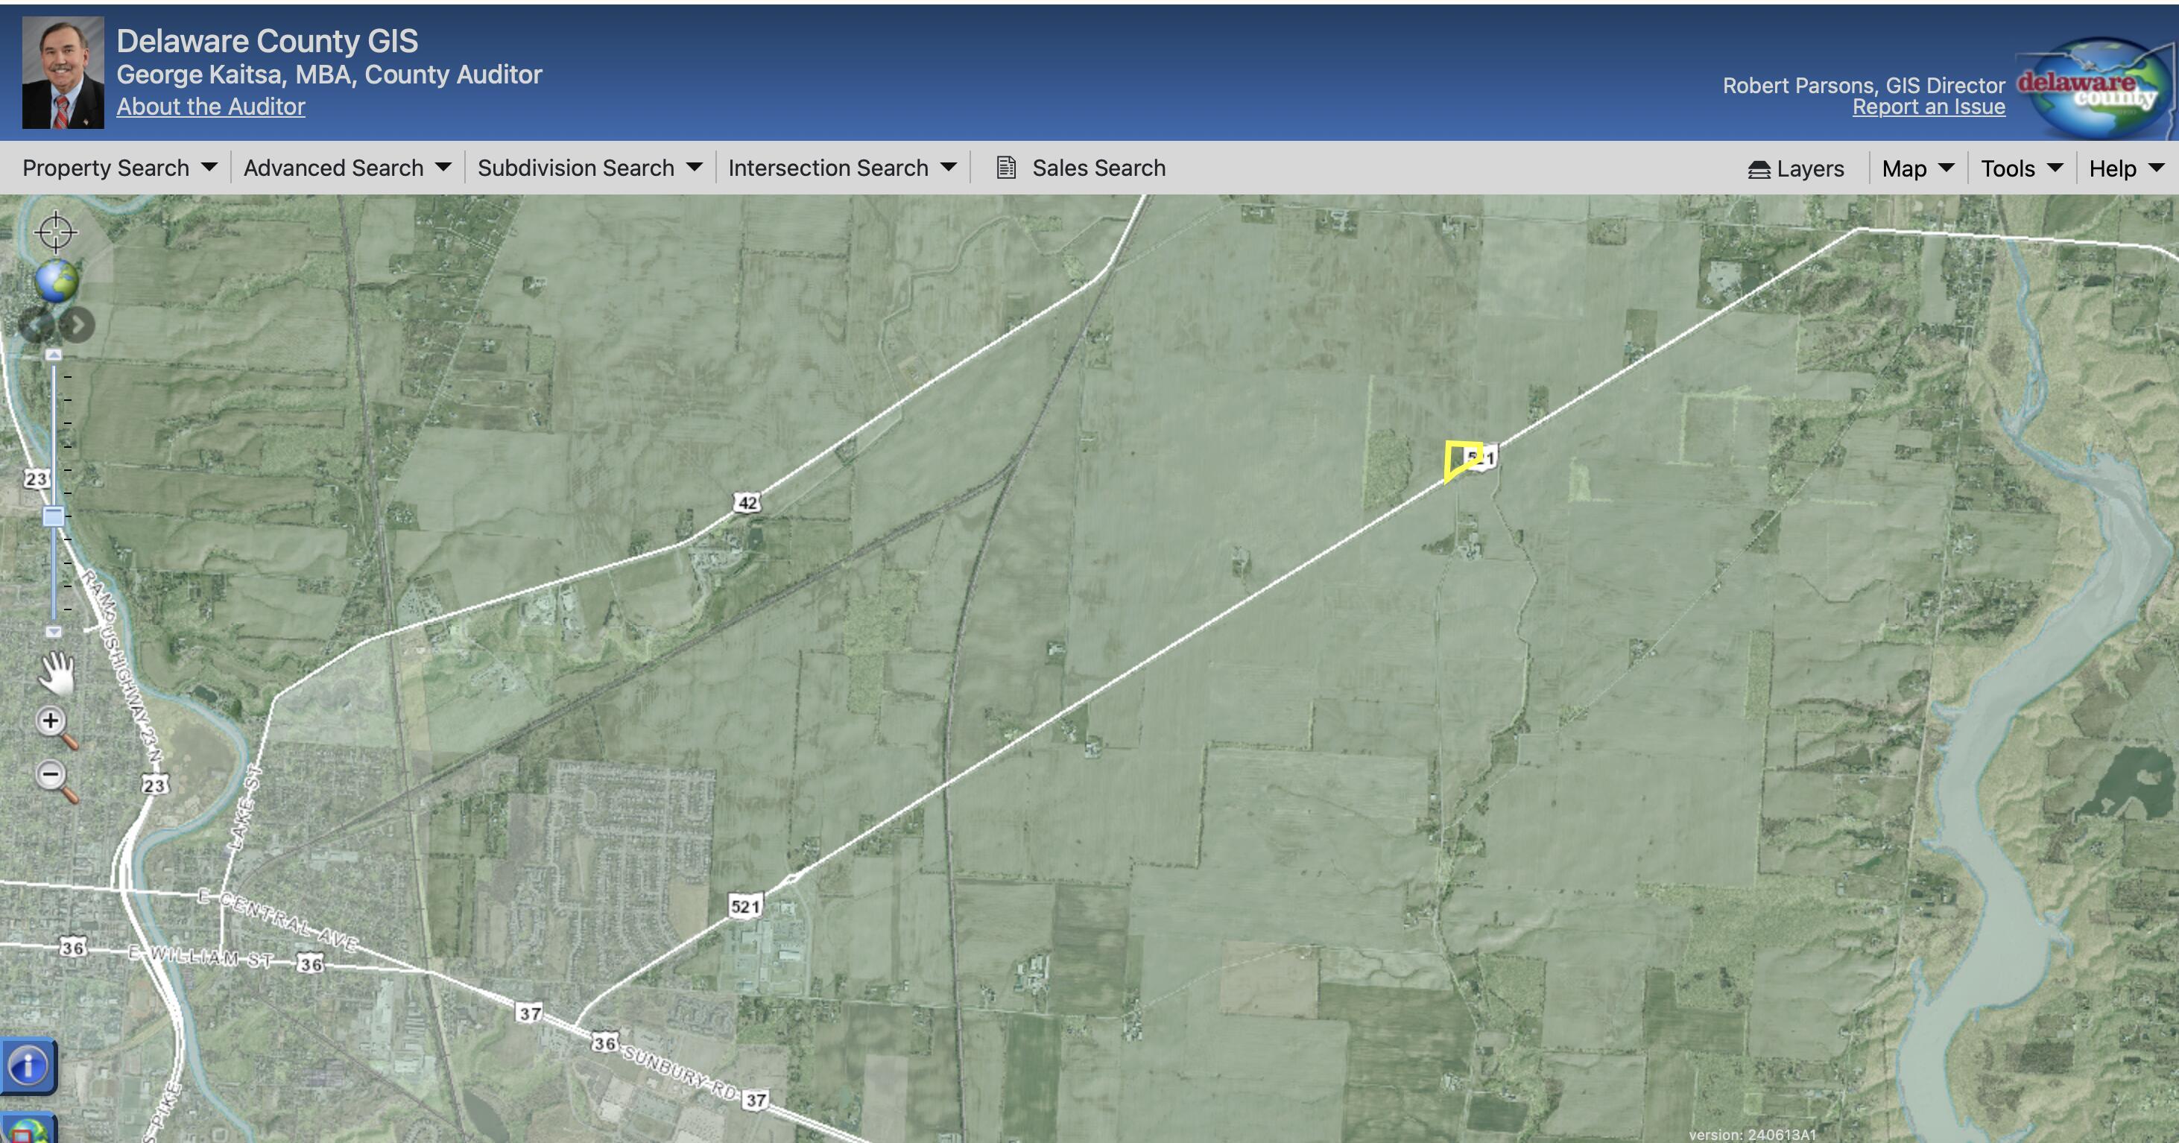Open the Layers panel
The width and height of the screenshot is (2179, 1143).
1796,168
